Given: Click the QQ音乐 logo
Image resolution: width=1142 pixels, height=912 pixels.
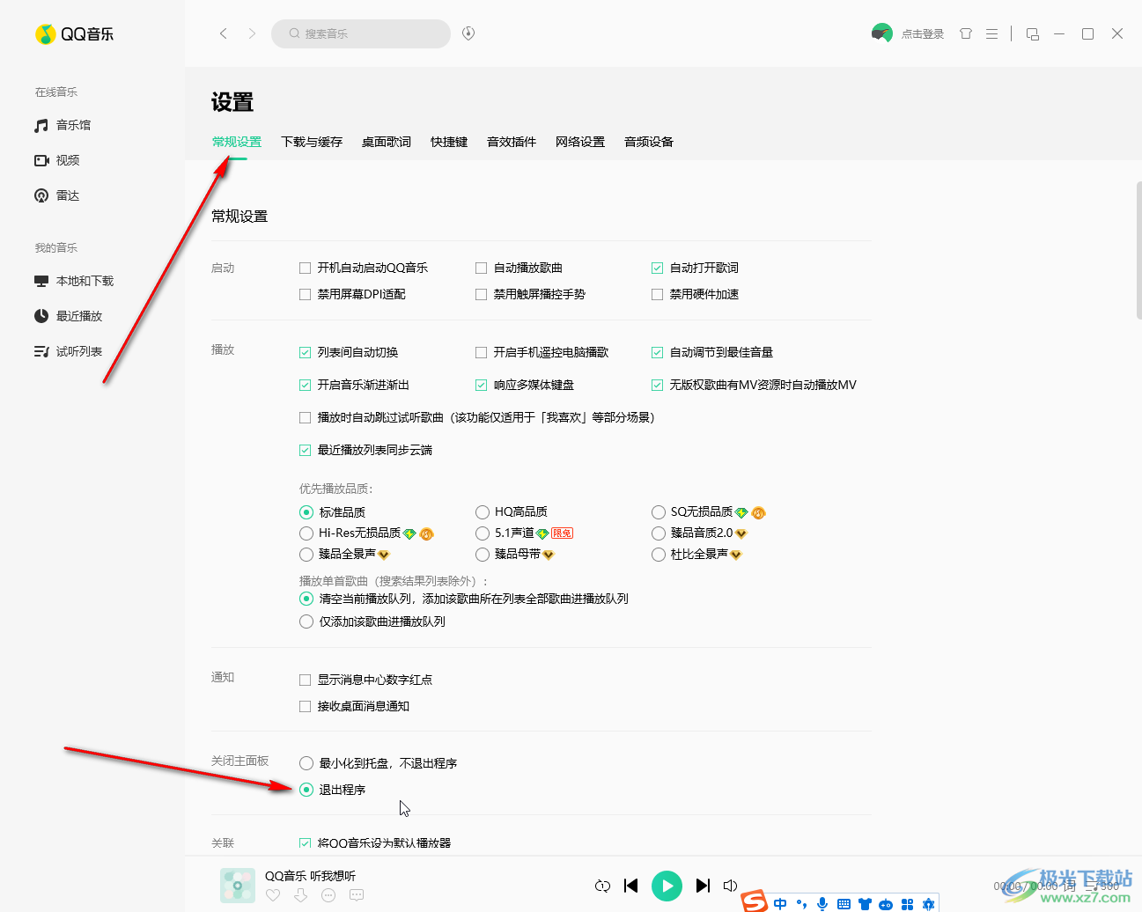Looking at the screenshot, I should [75, 34].
